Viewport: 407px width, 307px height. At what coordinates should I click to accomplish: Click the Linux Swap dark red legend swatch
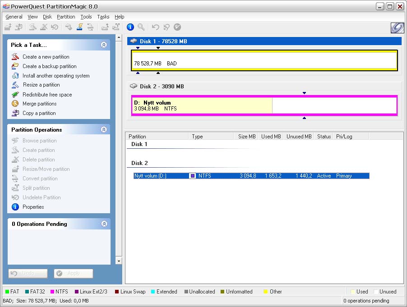tap(117, 291)
